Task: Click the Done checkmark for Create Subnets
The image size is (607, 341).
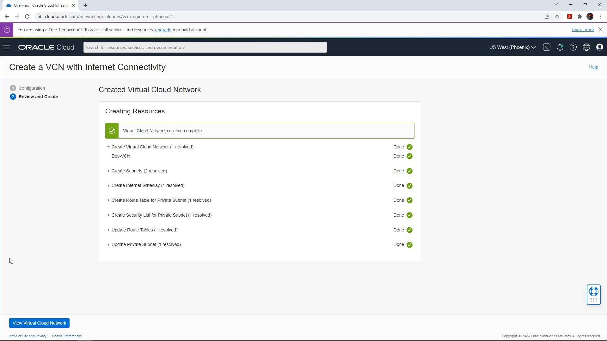Action: click(x=409, y=171)
